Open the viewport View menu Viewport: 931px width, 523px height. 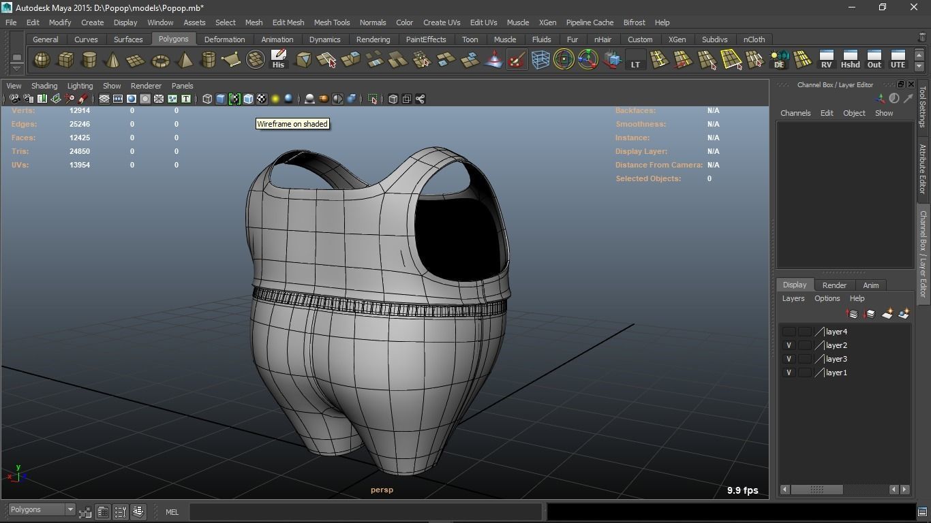(x=14, y=86)
